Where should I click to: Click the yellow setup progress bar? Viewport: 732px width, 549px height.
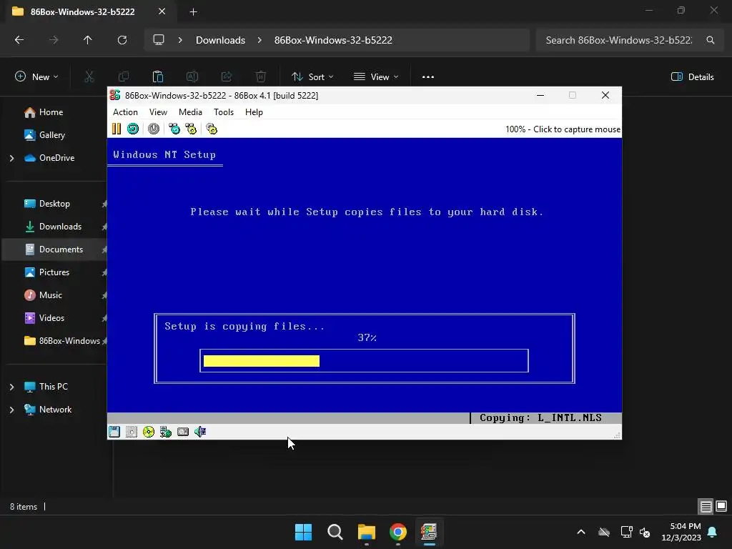tap(262, 361)
